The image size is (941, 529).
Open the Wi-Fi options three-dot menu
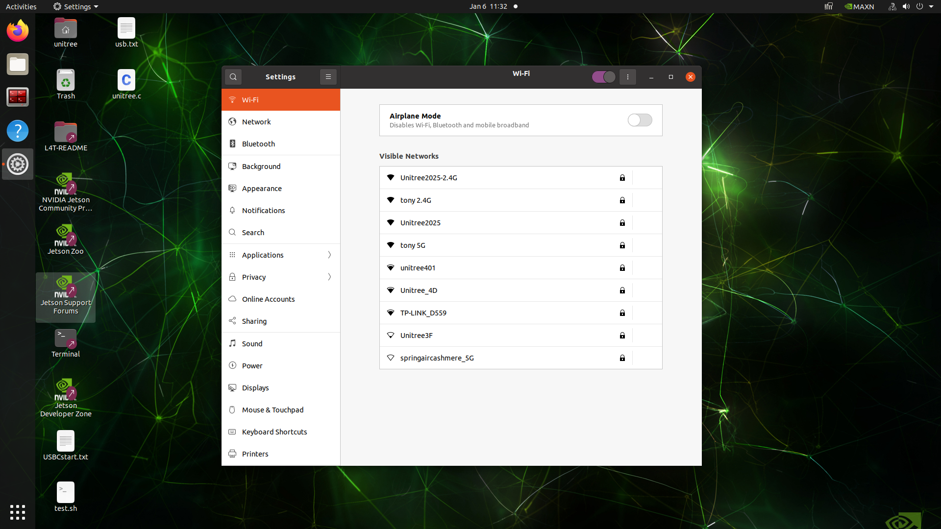[628, 77]
